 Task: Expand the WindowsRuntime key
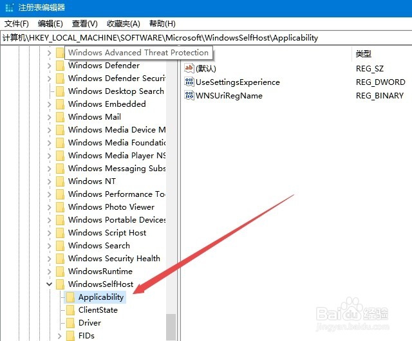pos(49,272)
